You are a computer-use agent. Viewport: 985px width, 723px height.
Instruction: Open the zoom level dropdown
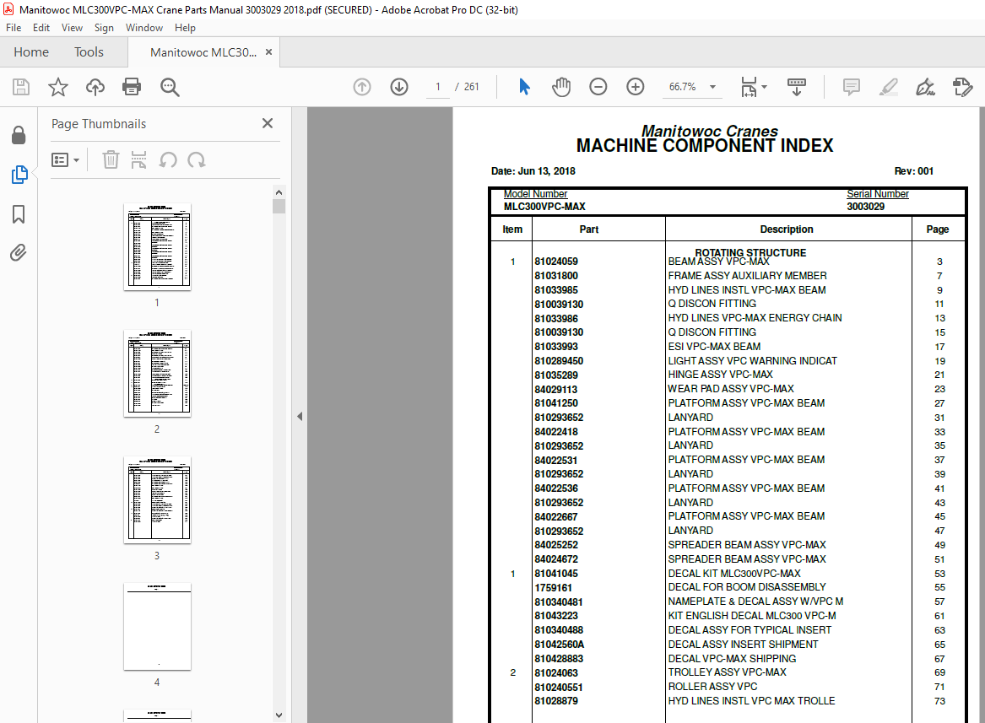pos(713,87)
